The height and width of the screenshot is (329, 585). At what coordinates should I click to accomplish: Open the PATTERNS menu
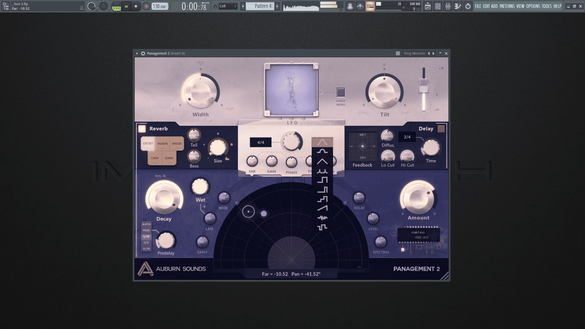click(507, 6)
